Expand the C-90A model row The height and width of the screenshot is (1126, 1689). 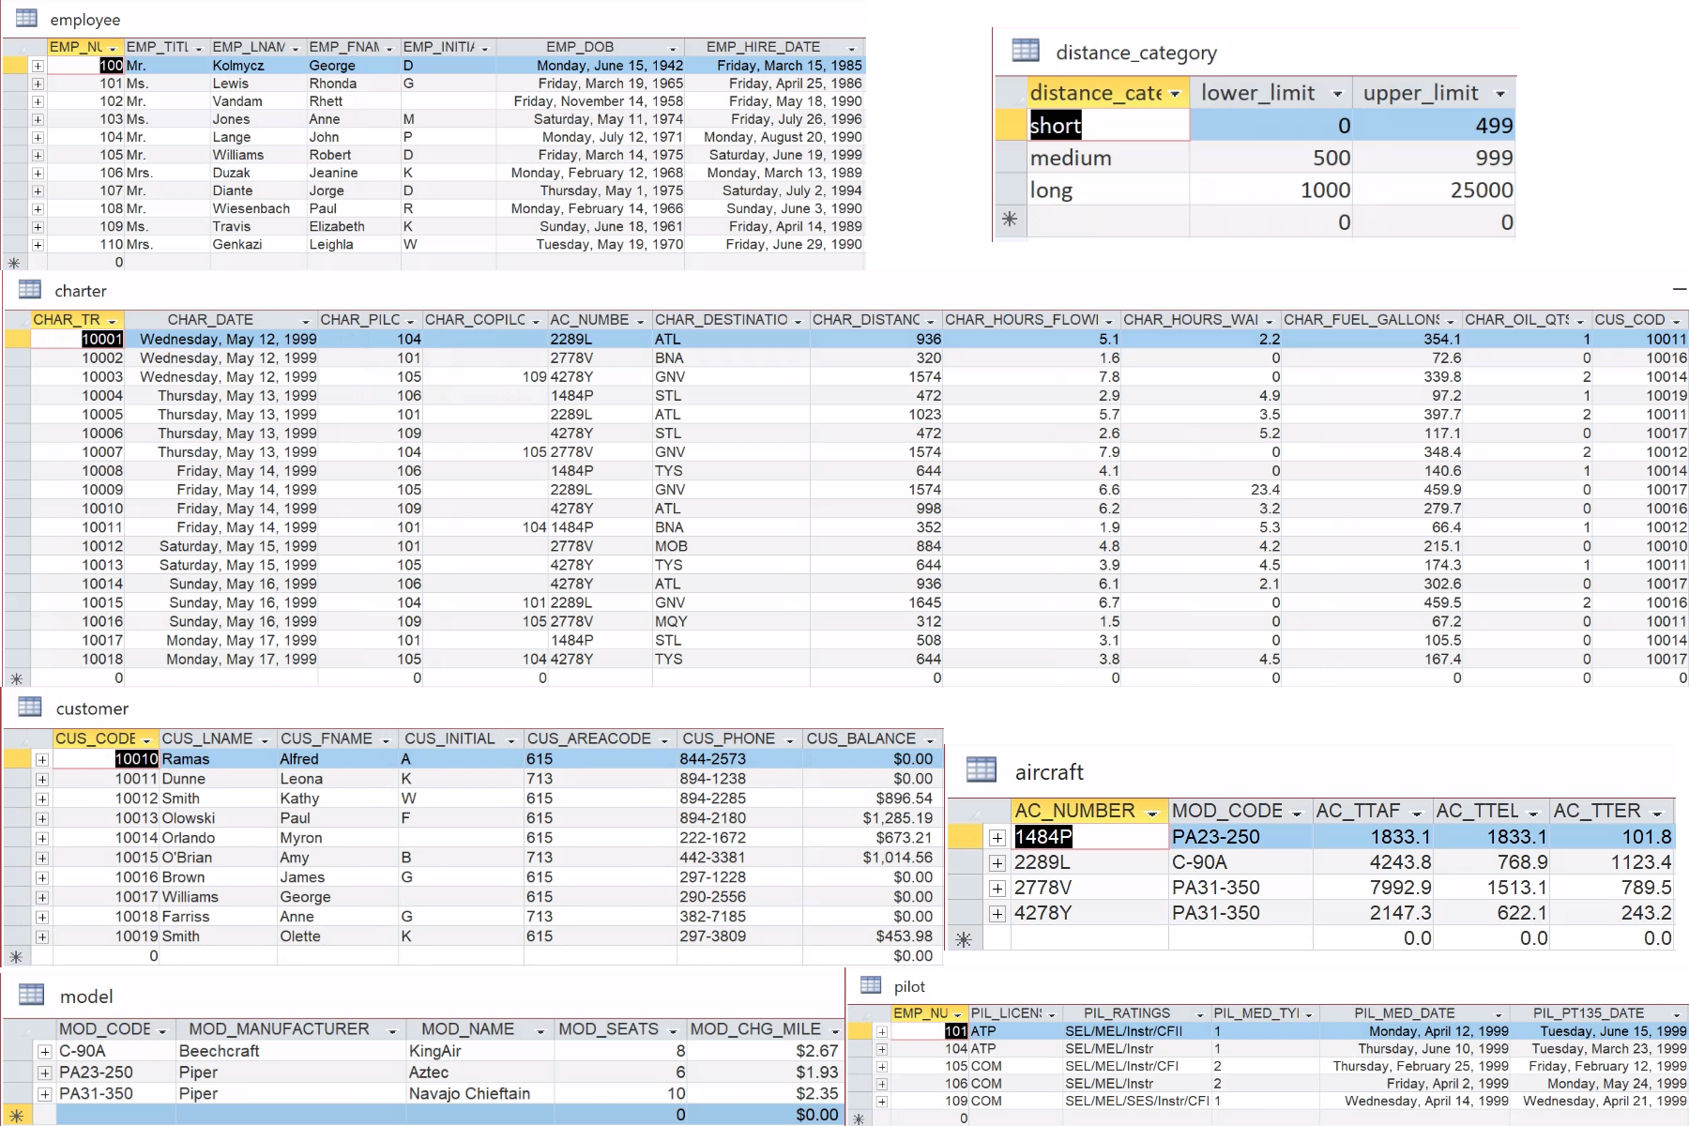coord(42,1050)
